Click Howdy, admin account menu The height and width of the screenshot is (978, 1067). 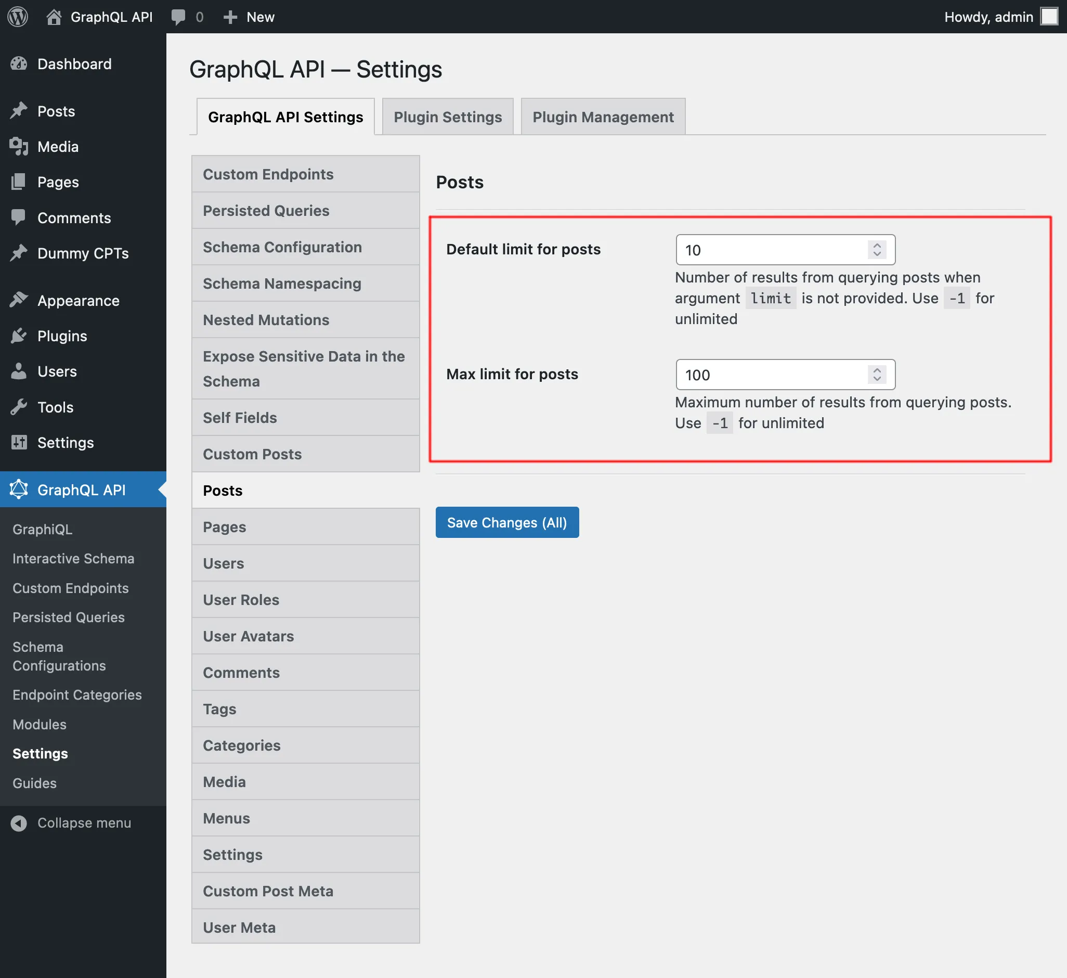pyautogui.click(x=1001, y=17)
